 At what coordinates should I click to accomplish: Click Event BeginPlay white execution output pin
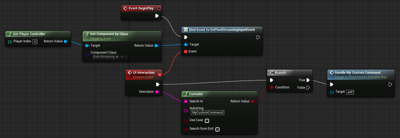[x=157, y=16]
